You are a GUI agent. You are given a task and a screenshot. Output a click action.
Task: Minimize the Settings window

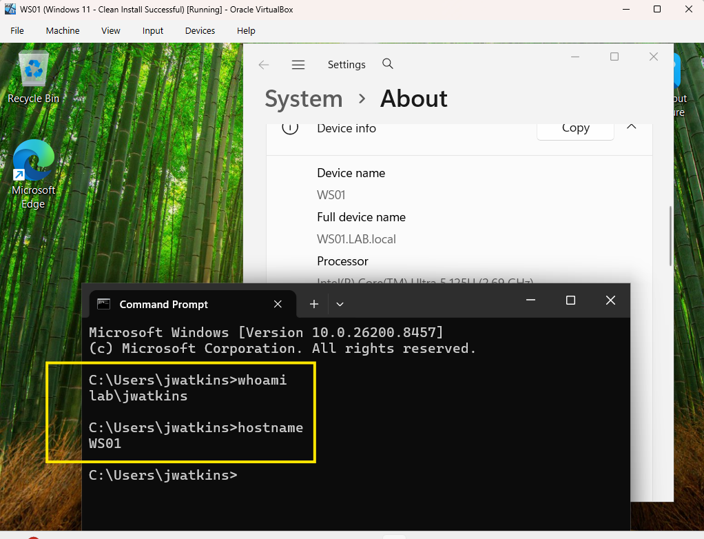click(575, 57)
